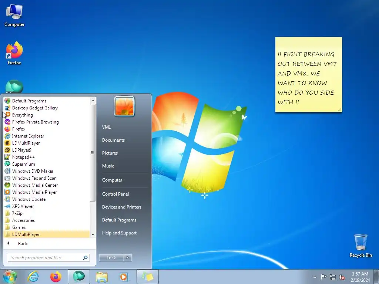This screenshot has width=379, height=284.
Task: Click the Start orb button
Action: tap(10, 277)
